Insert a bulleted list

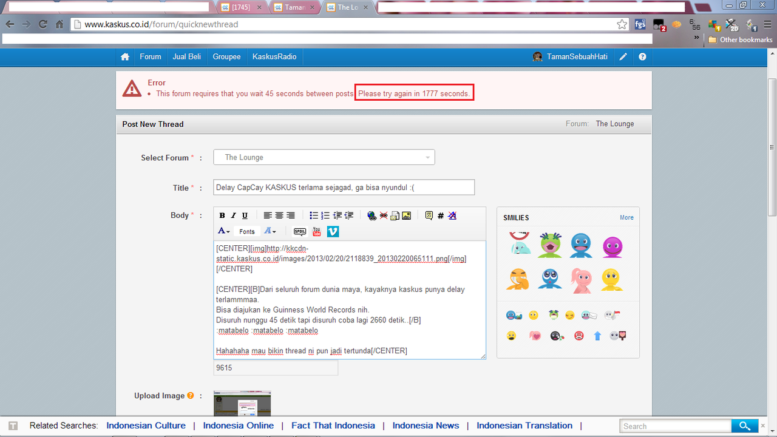(x=314, y=215)
